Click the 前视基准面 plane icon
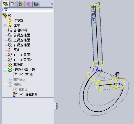This screenshot has height=124, width=134. click(x=10, y=35)
